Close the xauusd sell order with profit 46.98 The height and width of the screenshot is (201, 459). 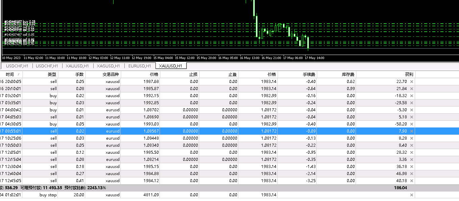pyautogui.click(x=411, y=174)
